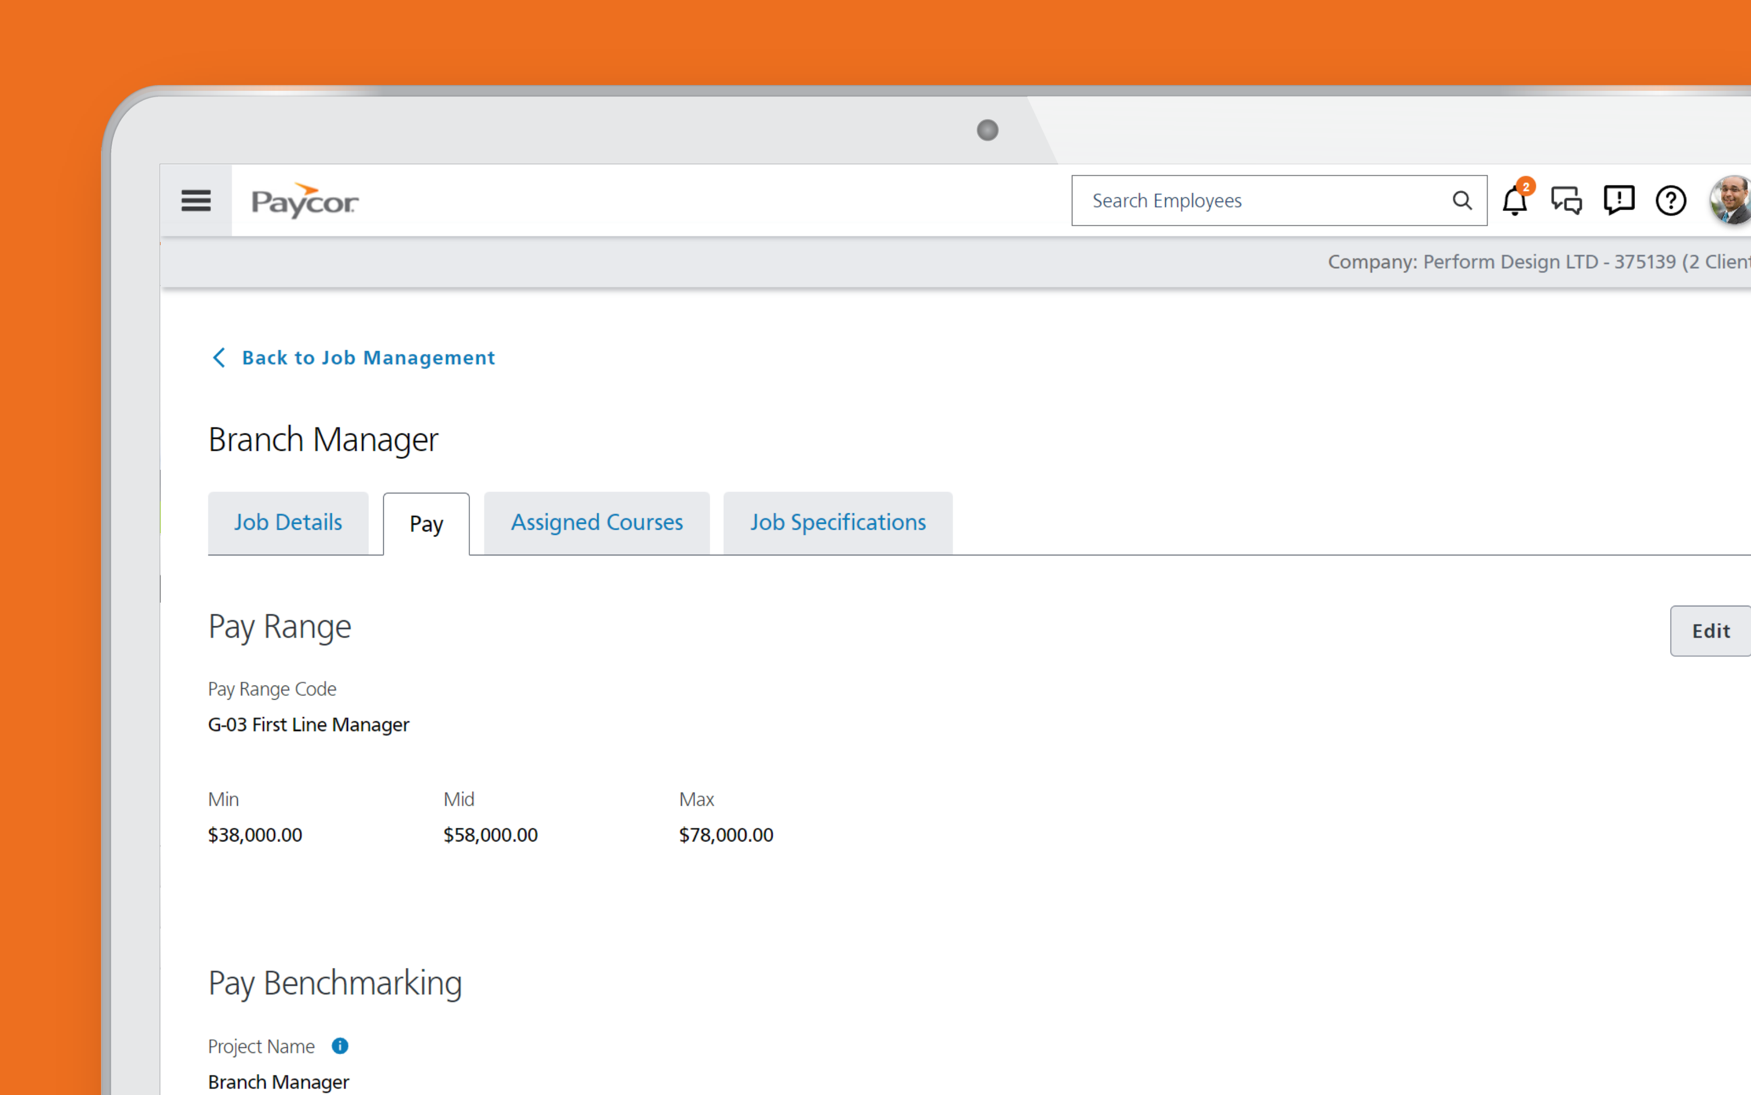Open the chat conversations icon
Image resolution: width=1751 pixels, height=1095 pixels.
pyautogui.click(x=1566, y=201)
